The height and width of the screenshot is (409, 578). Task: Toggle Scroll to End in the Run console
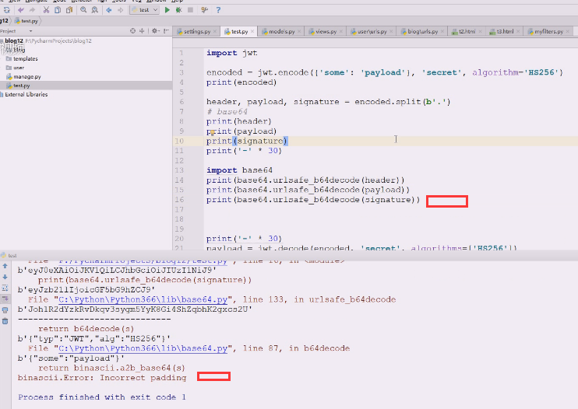pyautogui.click(x=5, y=299)
